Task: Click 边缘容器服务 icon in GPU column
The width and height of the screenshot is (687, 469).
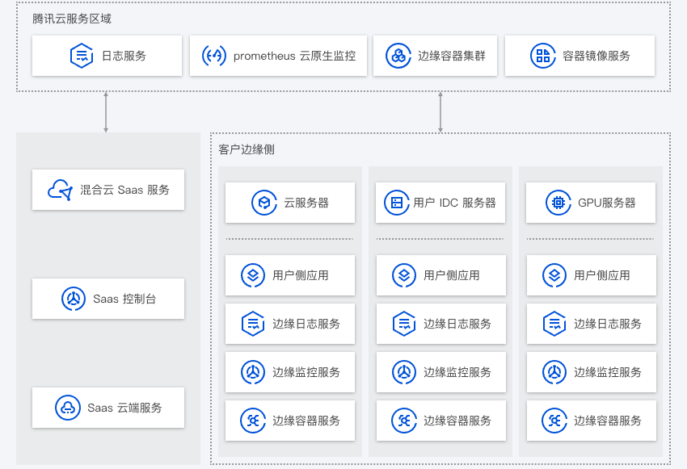Action: click(554, 421)
